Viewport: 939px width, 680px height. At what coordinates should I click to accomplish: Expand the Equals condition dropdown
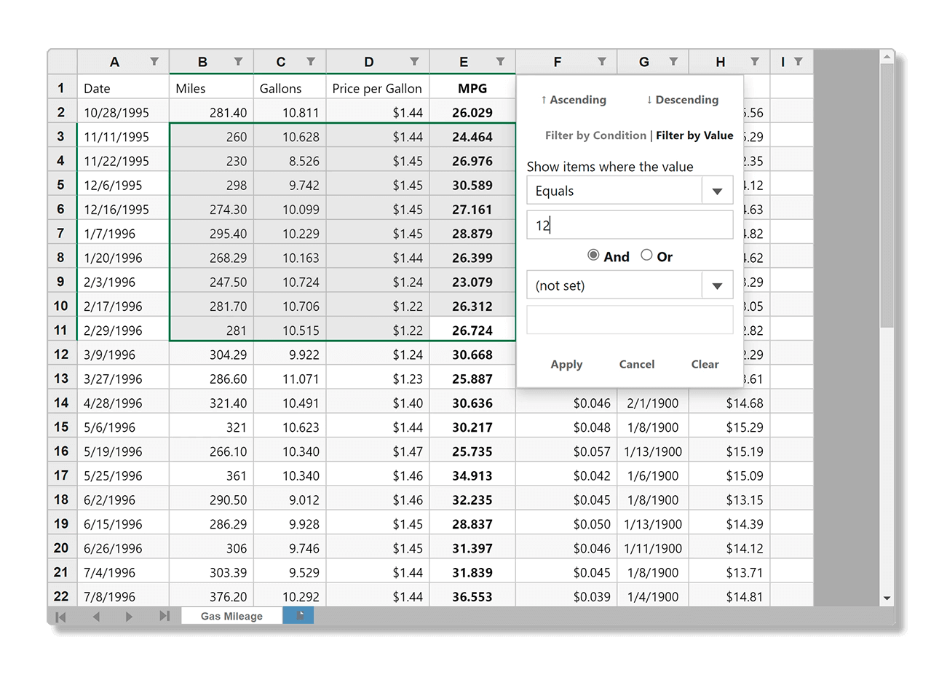point(717,191)
